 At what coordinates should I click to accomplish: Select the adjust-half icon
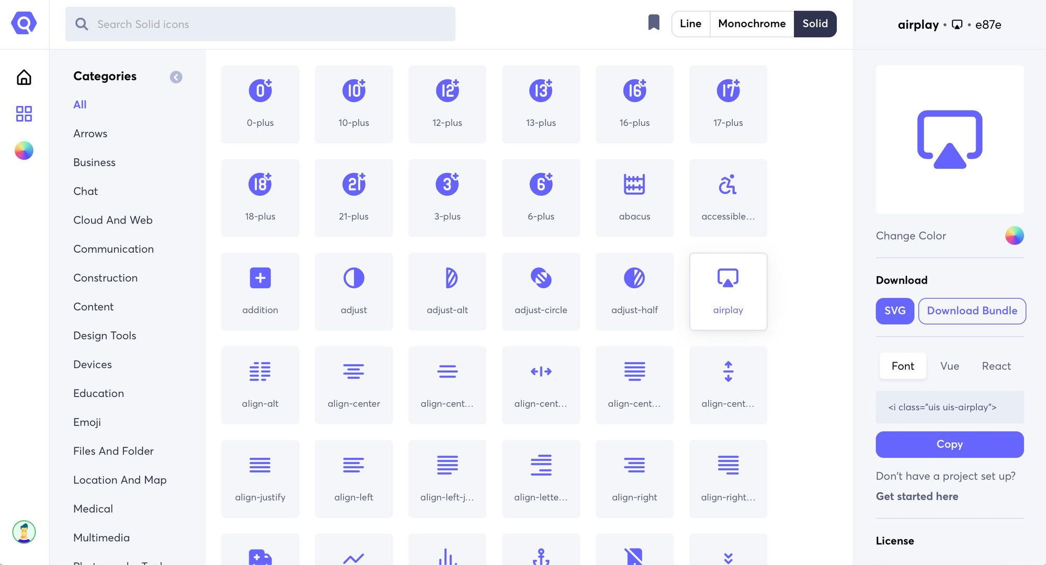point(635,291)
